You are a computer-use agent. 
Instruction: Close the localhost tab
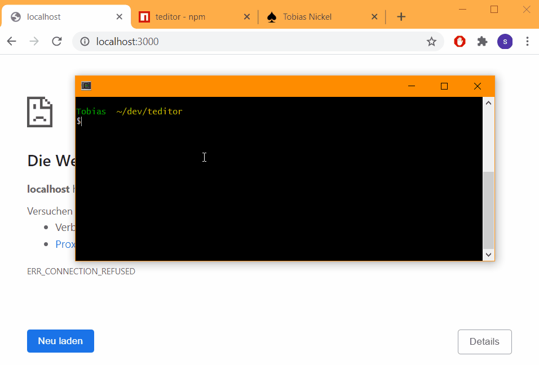click(x=119, y=17)
